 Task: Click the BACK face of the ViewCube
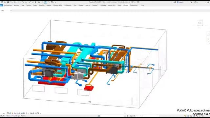coord(200,23)
